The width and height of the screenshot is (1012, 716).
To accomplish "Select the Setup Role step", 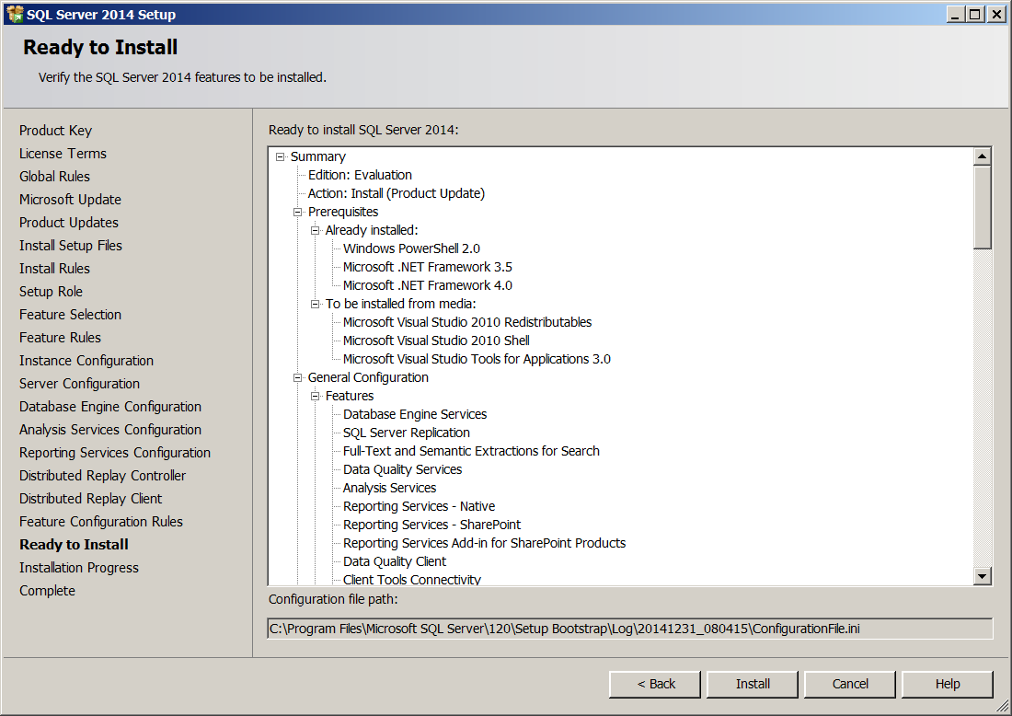I will click(51, 292).
